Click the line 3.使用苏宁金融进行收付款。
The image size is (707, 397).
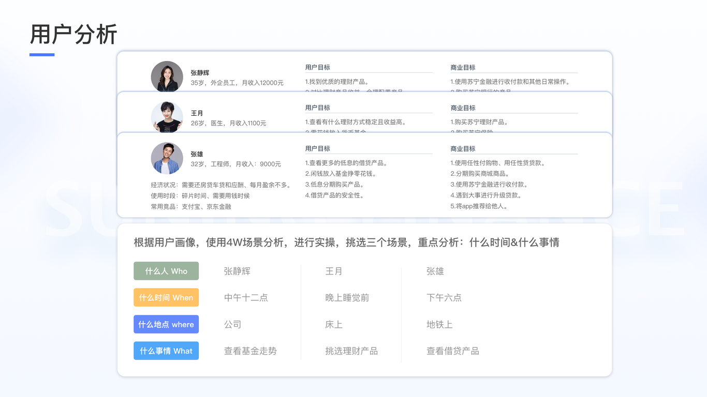(489, 185)
